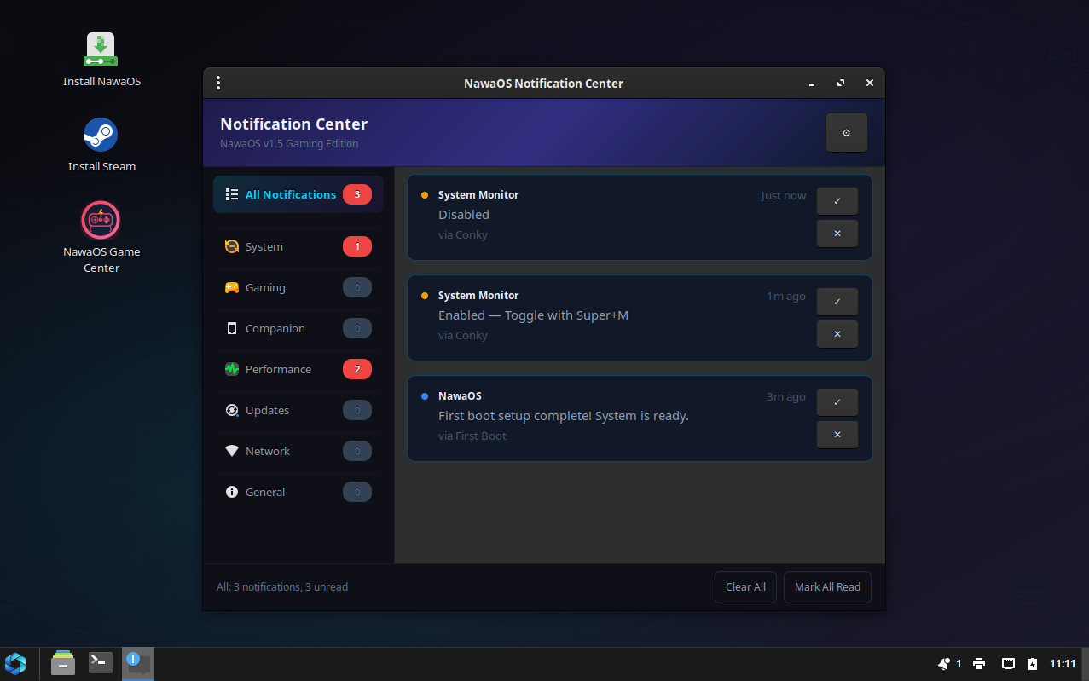The height and width of the screenshot is (681, 1089).
Task: Open Notification Center settings gear
Action: pyautogui.click(x=846, y=132)
